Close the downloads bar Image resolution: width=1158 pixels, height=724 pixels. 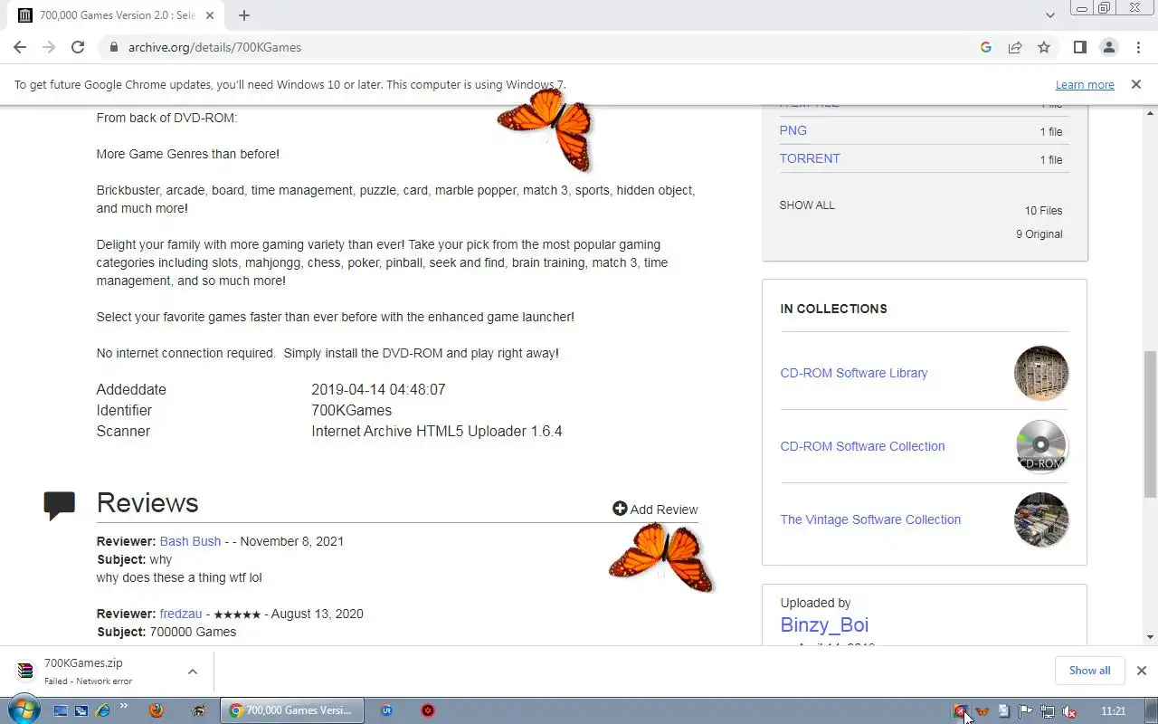(1141, 671)
